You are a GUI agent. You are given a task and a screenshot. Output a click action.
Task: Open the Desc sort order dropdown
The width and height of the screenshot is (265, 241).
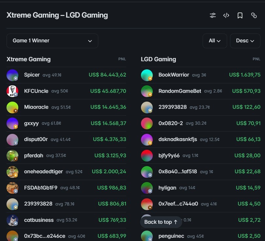point(245,41)
